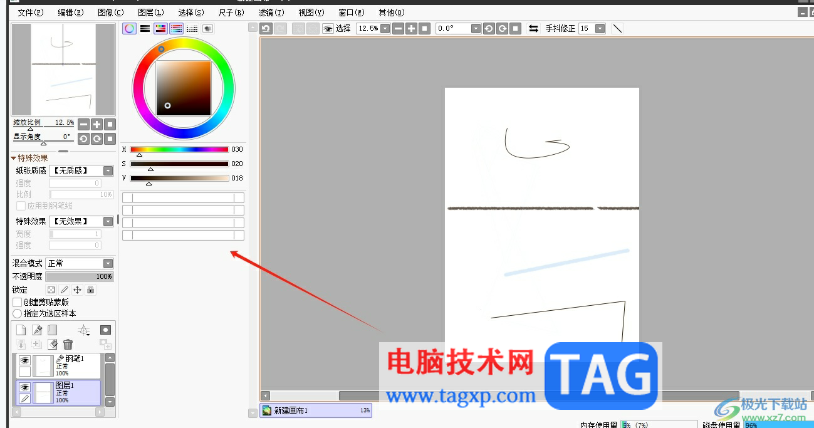
Task: Click the toolbar redo arrow
Action: click(280, 28)
